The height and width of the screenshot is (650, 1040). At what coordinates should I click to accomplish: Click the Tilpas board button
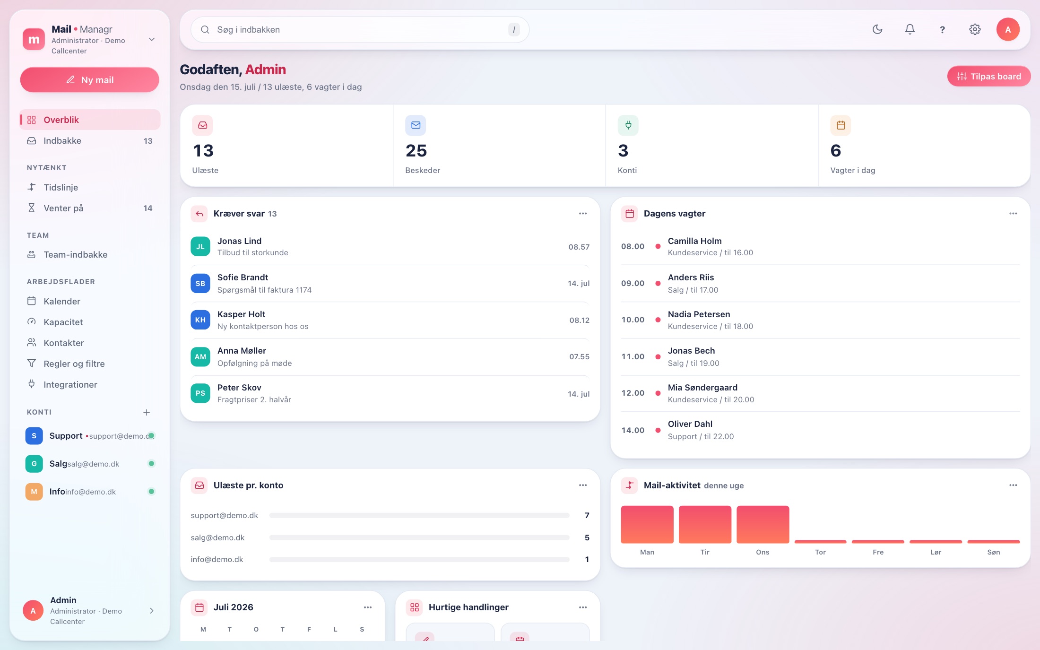(x=988, y=76)
